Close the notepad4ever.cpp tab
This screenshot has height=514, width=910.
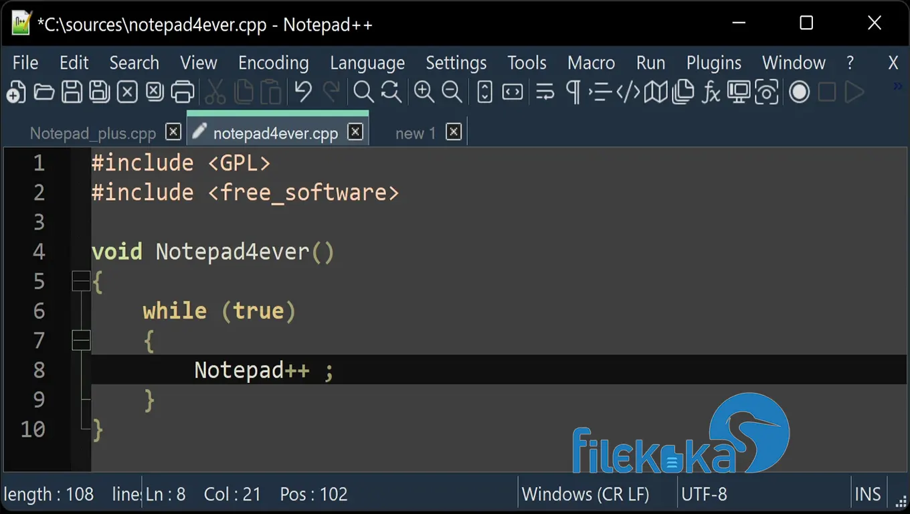356,132
